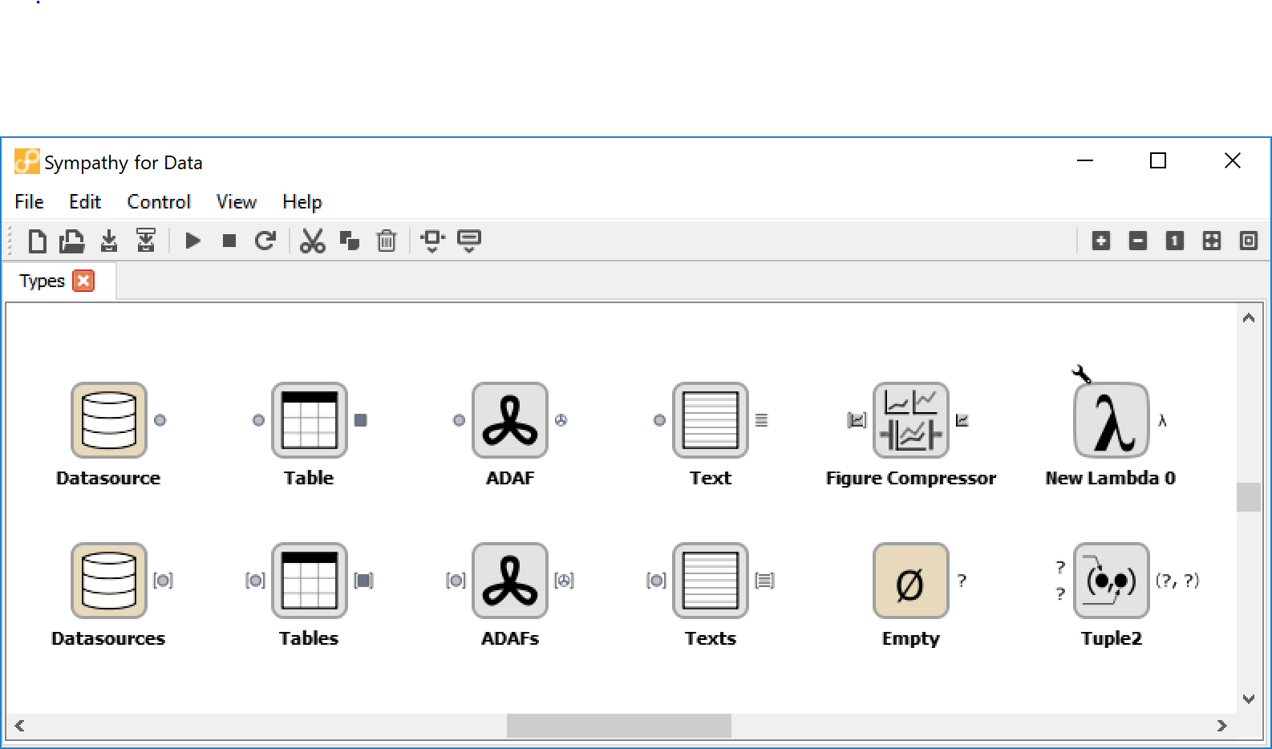Image resolution: width=1272 pixels, height=749 pixels.
Task: Click the Empty node question-mark output port
Action: (x=962, y=581)
